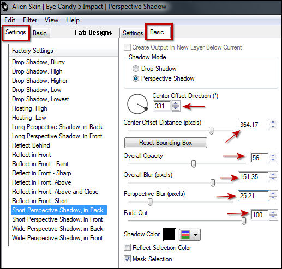Select preset Short Perspective Shadow, in Back

pos(59,210)
